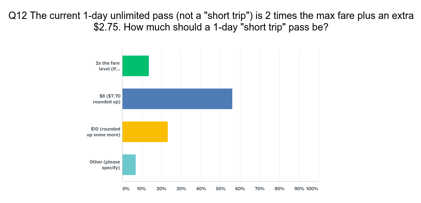Click the yellow $10 rounded up bar
421x203 pixels.
145,132
